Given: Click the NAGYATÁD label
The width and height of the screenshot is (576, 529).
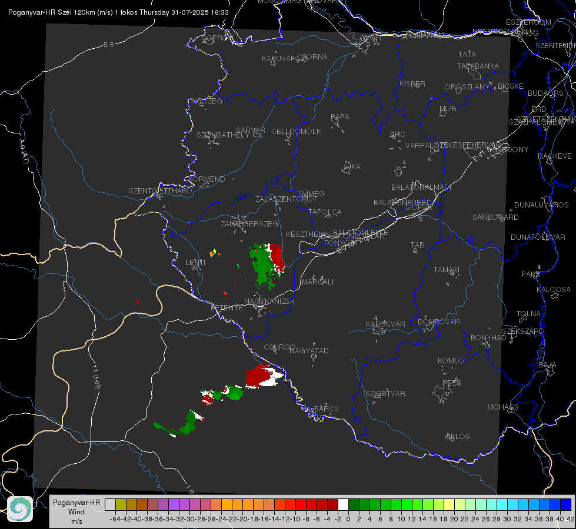Looking at the screenshot, I should coord(309,350).
